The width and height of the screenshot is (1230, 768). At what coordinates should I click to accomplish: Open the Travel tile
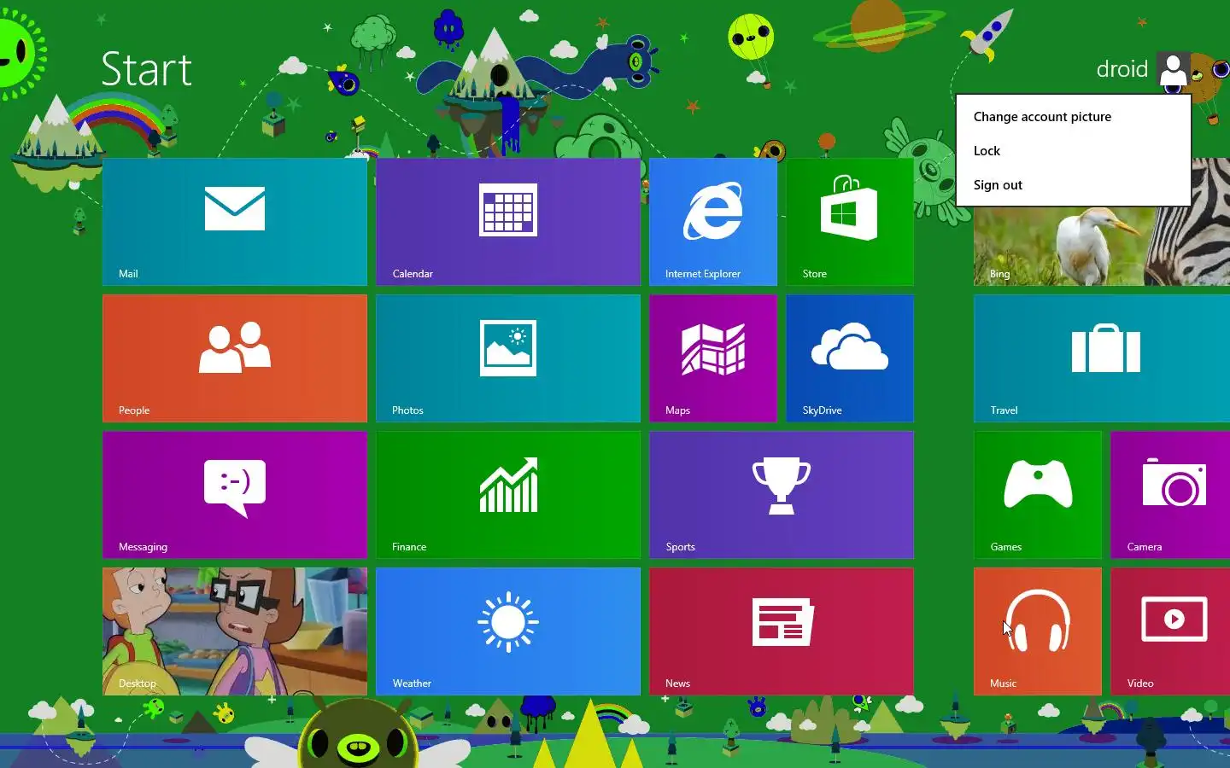pos(1102,358)
